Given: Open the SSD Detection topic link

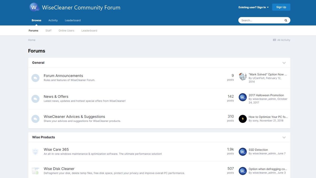Looking at the screenshot, I should (x=258, y=150).
